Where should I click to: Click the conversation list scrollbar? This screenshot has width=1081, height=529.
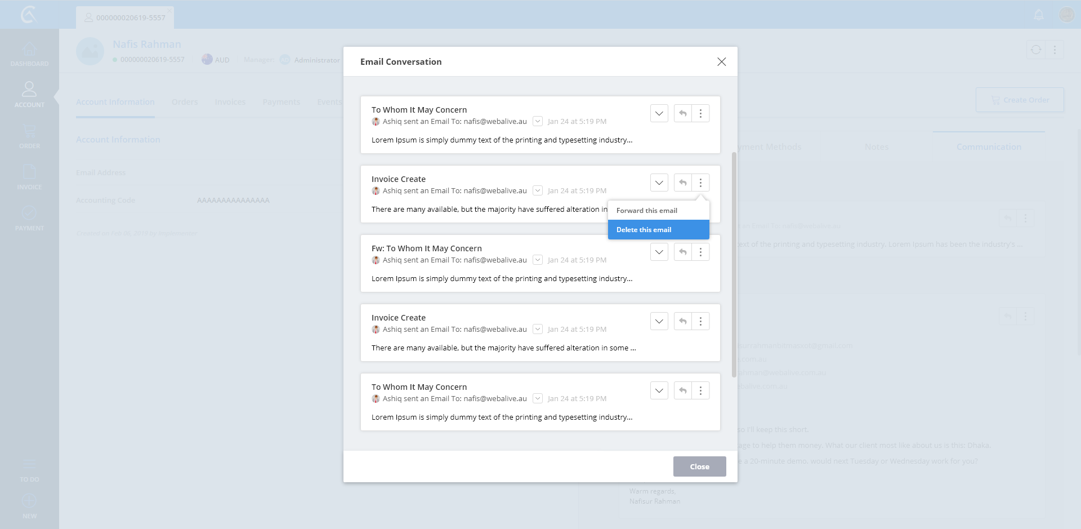(734, 265)
